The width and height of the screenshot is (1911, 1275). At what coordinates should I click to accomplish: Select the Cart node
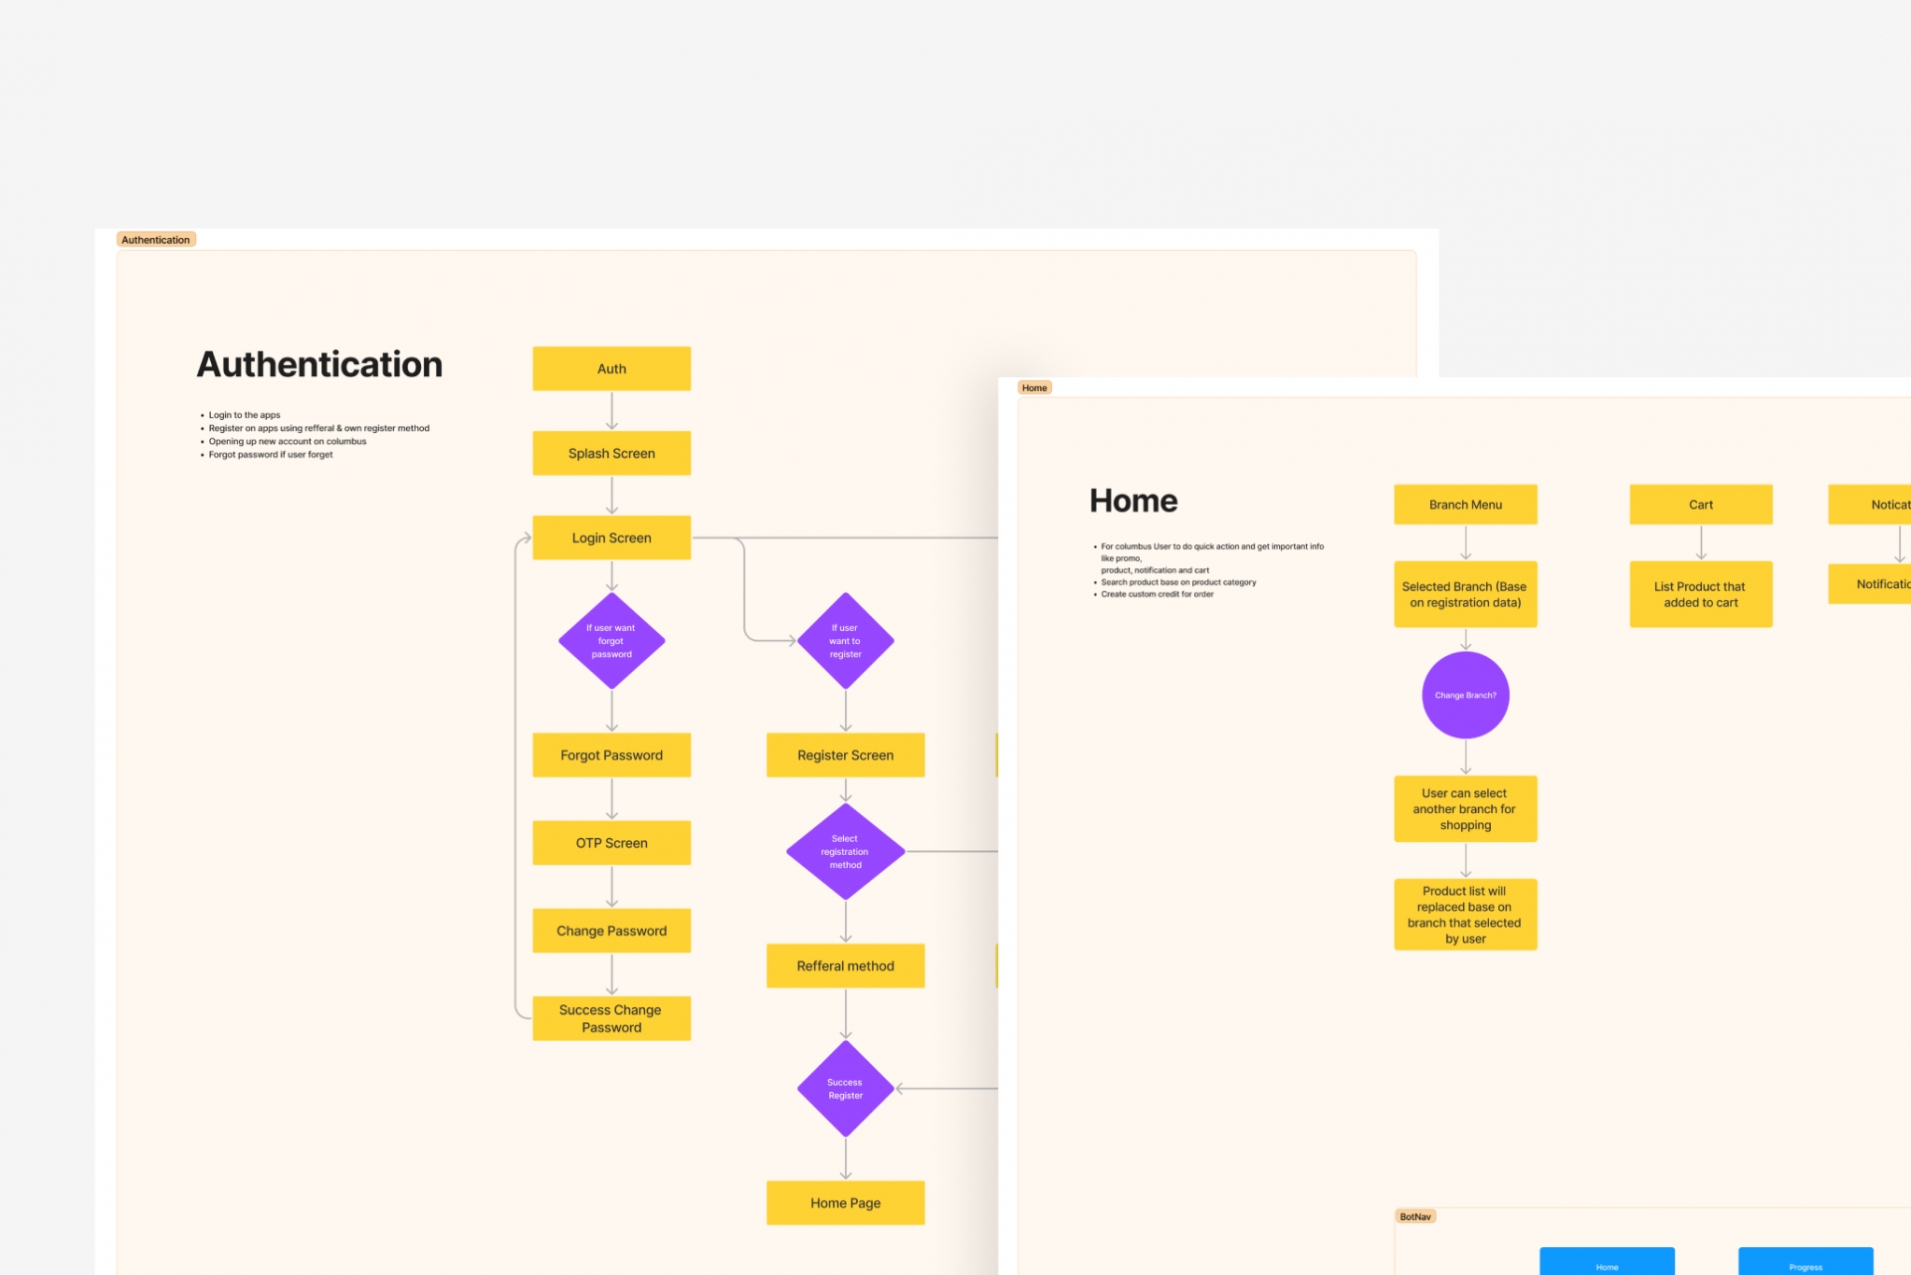click(1700, 505)
